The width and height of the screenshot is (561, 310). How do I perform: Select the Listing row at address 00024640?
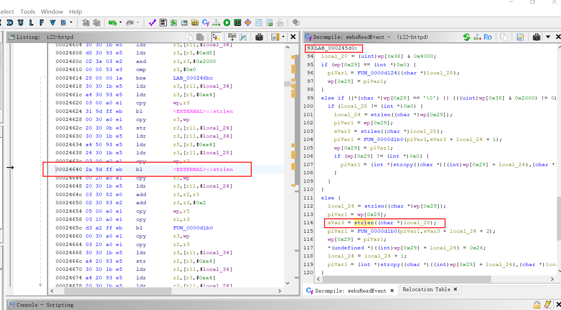166,169
